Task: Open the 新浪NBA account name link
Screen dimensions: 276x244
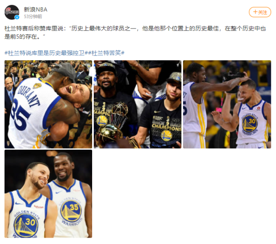Action: pos(36,9)
